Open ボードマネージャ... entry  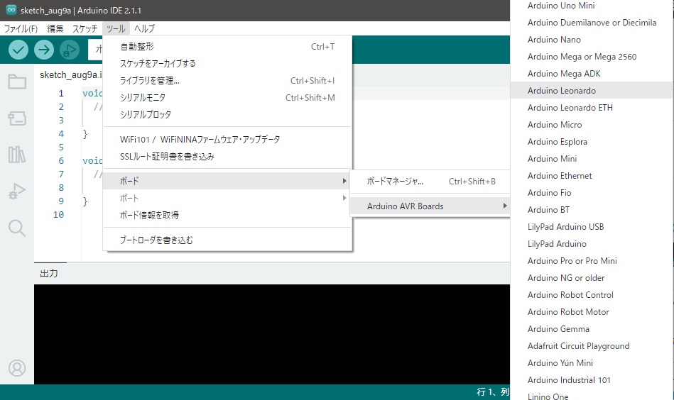(430, 181)
